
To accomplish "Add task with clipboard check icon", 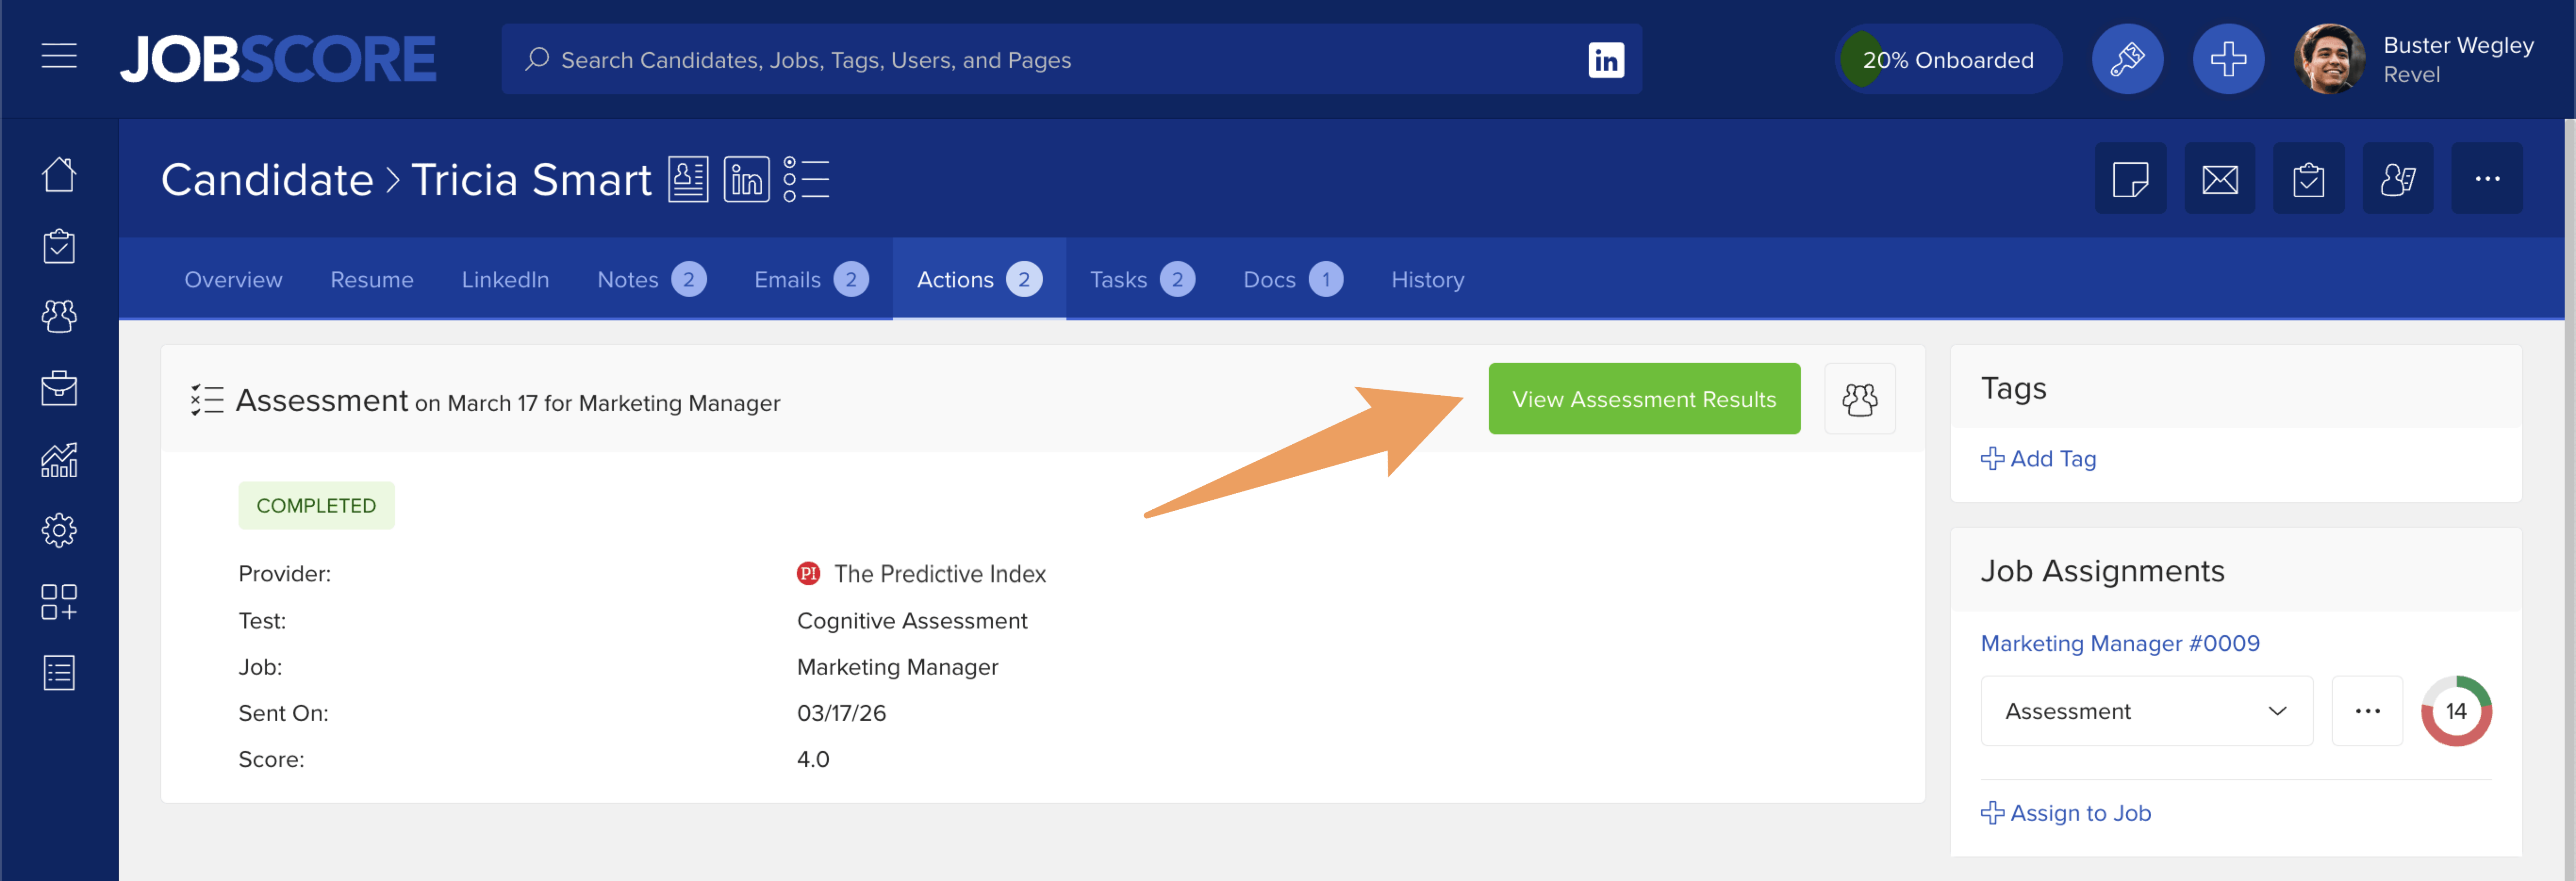I will (2308, 179).
